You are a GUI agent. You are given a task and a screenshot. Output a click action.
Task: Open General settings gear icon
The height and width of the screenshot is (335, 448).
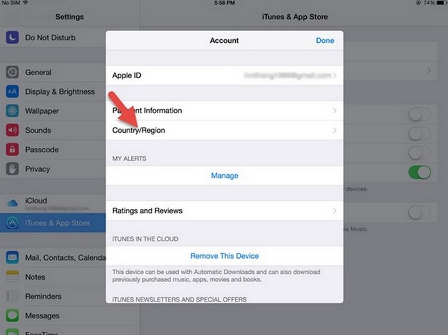pyautogui.click(x=12, y=73)
